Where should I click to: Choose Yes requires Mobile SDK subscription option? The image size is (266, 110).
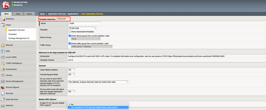point(98,107)
